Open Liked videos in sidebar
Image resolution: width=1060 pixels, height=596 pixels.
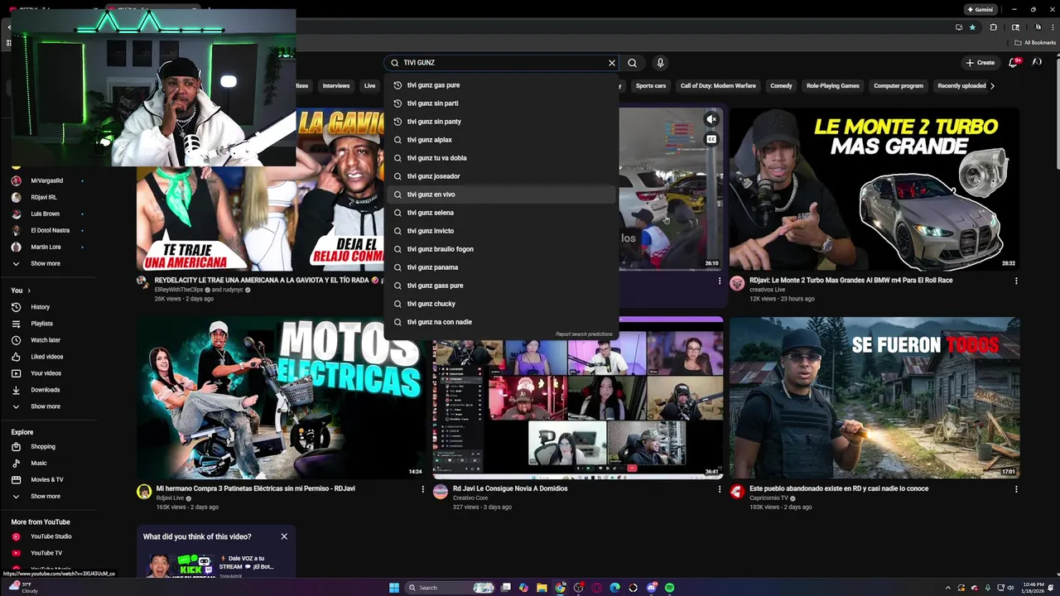click(46, 357)
